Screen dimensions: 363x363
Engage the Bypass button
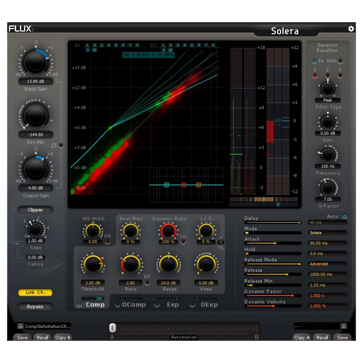pos(35,307)
